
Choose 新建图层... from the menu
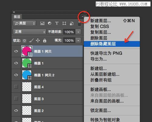pyautogui.click(x=112, y=21)
